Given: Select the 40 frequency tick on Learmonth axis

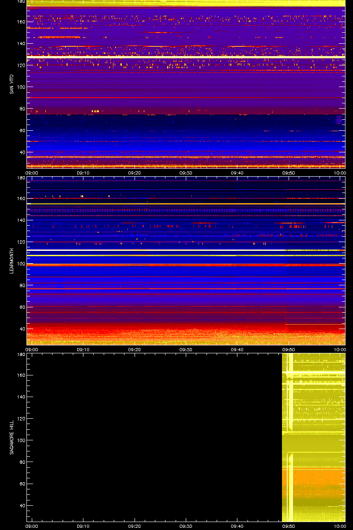Looking at the screenshot, I should tap(22, 329).
